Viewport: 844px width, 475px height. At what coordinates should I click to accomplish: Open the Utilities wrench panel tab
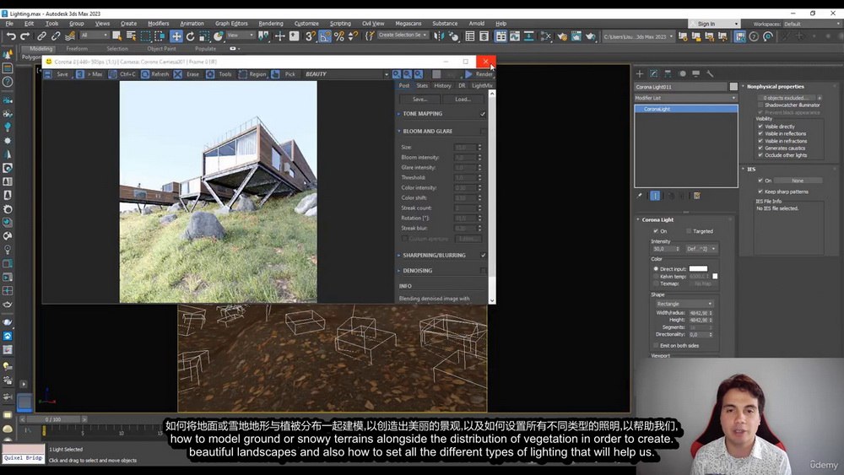(710, 74)
